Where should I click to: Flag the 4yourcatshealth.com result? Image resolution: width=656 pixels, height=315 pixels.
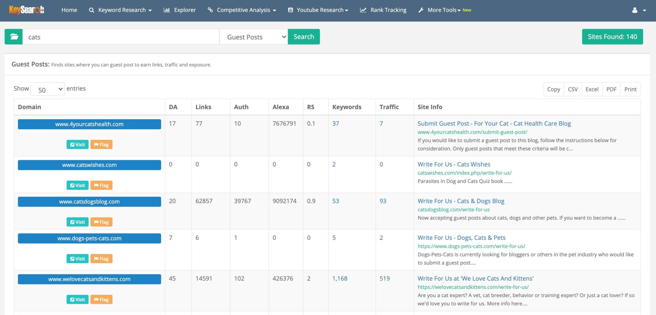[101, 145]
